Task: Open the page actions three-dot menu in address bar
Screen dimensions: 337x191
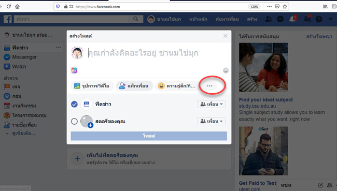Action: coord(269,6)
